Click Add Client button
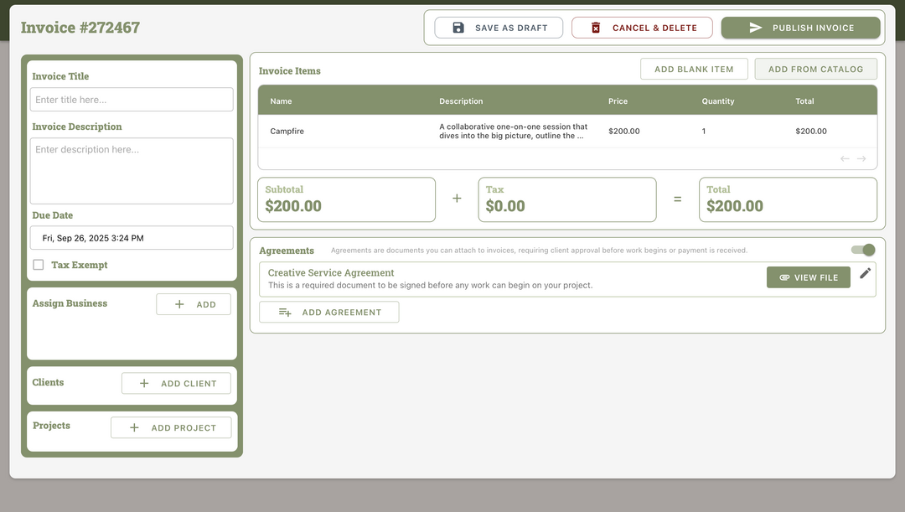 tap(176, 383)
